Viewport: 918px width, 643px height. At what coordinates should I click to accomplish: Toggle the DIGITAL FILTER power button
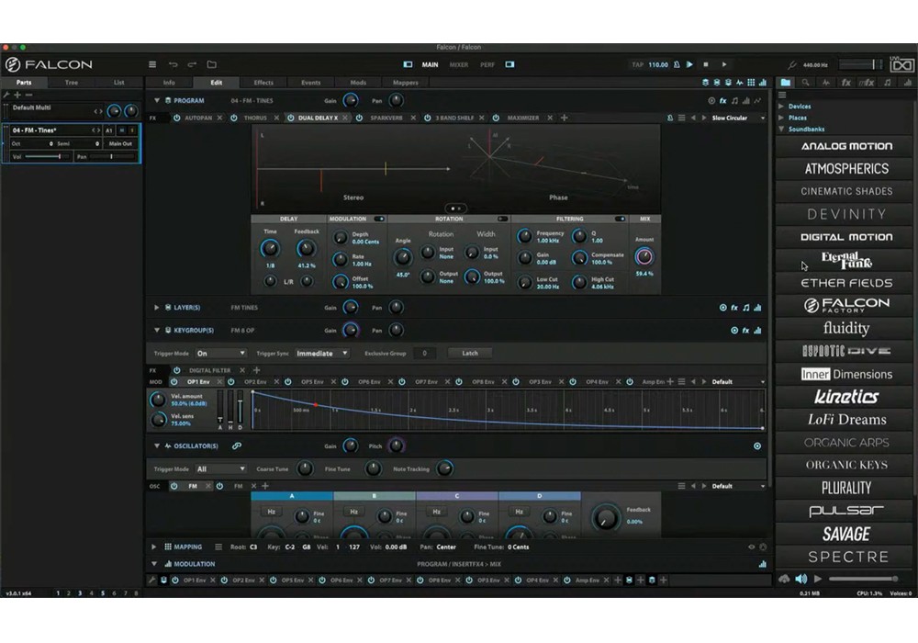coord(177,370)
